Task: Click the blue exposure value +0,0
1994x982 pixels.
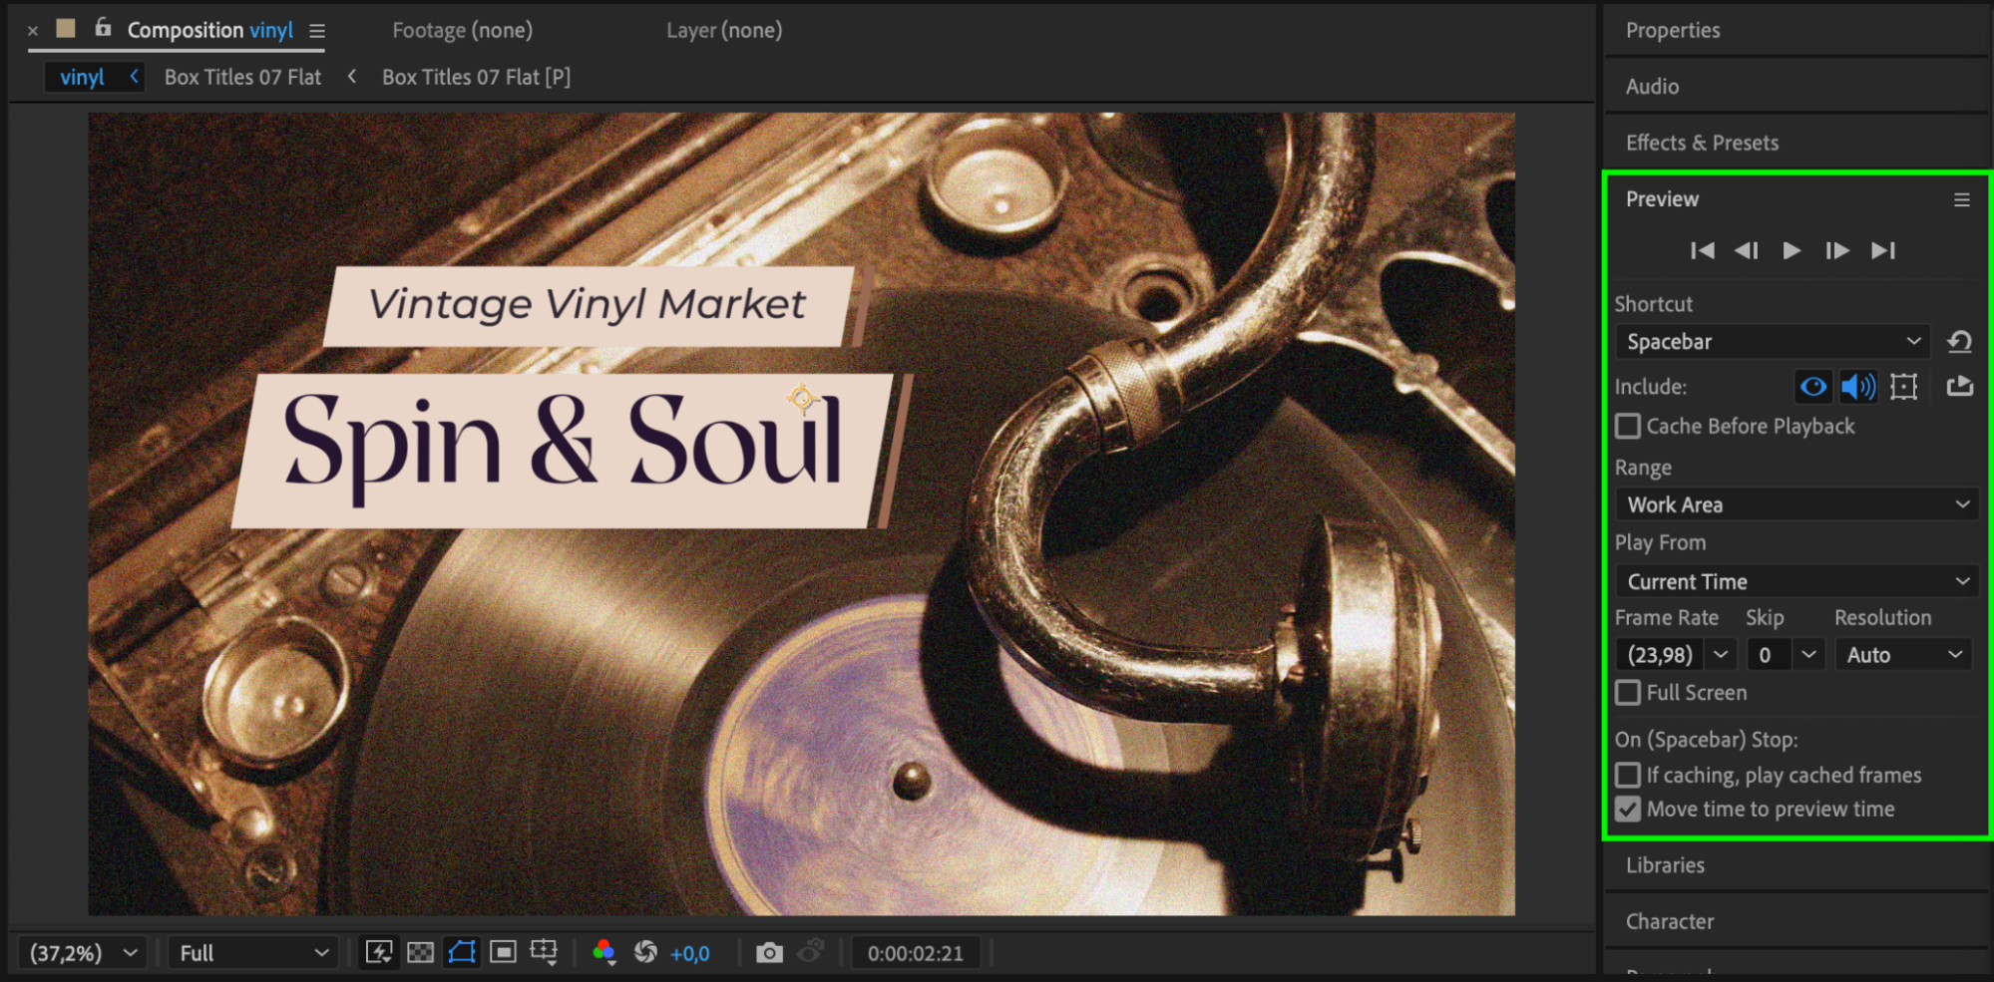Action: click(x=689, y=954)
